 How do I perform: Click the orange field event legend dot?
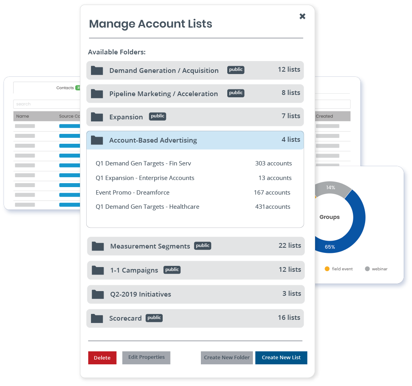coord(327,269)
